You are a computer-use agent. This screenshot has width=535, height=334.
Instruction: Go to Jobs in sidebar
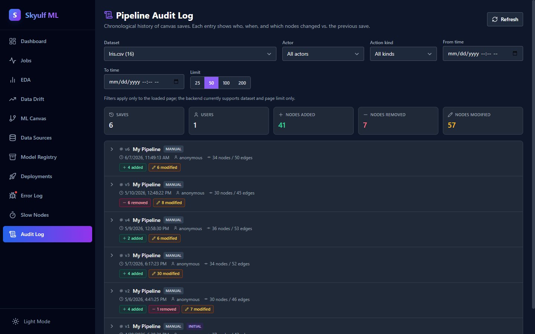(x=48, y=60)
